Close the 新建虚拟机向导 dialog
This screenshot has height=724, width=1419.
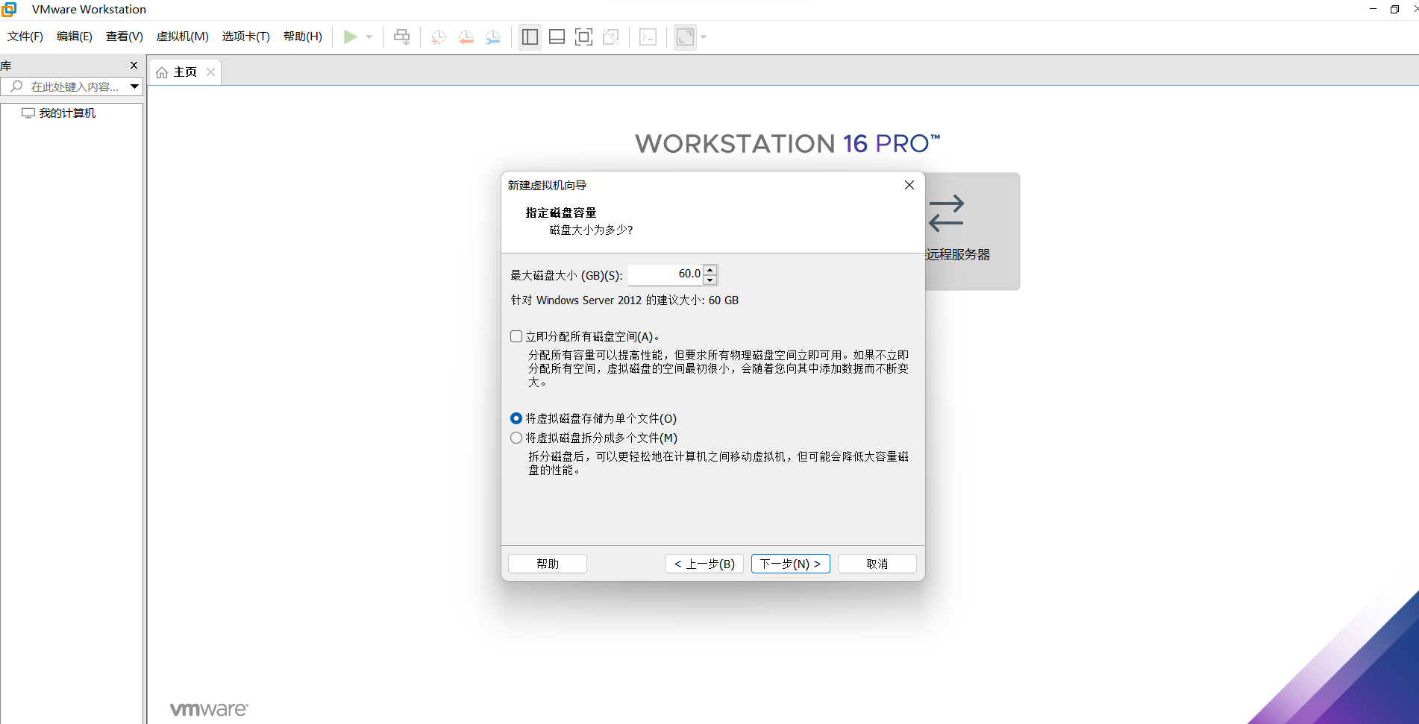click(x=909, y=185)
